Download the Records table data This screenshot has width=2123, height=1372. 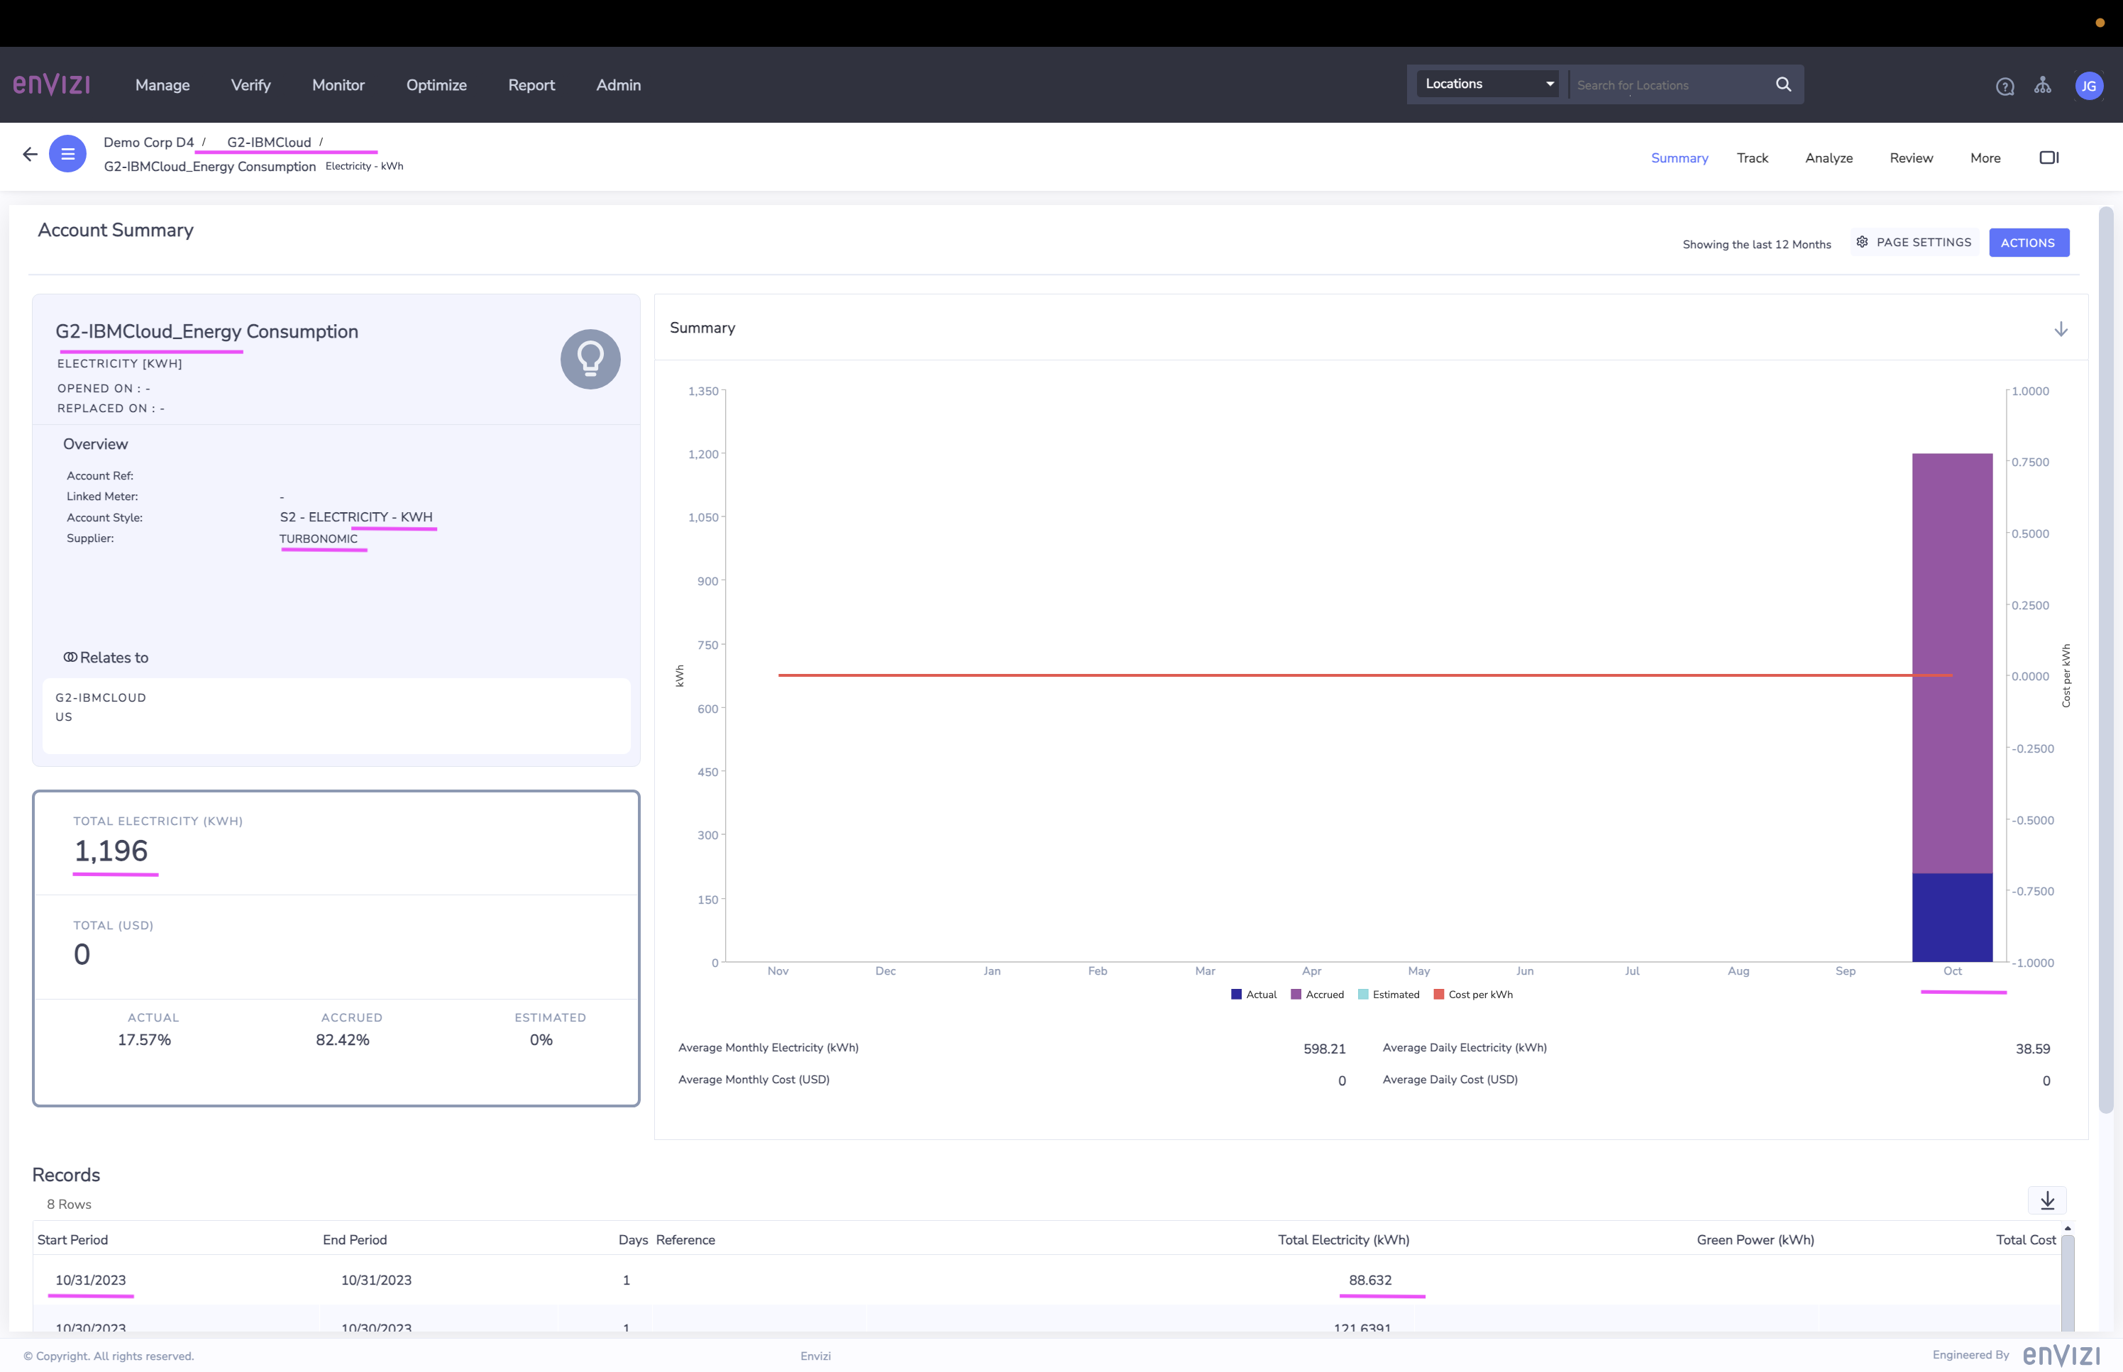(x=2047, y=1200)
